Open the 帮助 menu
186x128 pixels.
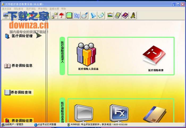[x=64, y=9]
